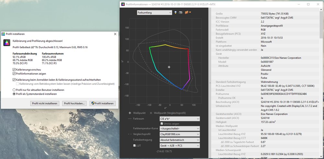324x159 pixels.
Task: Open the Farbübertragung Absolut farbmetrisch dropdown
Action: (179, 140)
